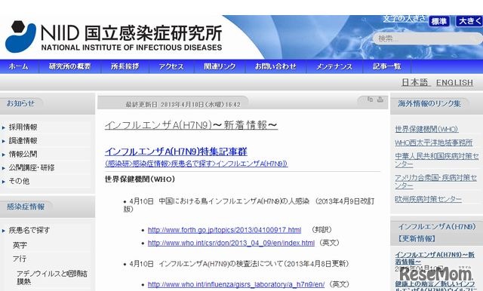
Task: Expand the 採用情報 arrow
Action: 4,127
